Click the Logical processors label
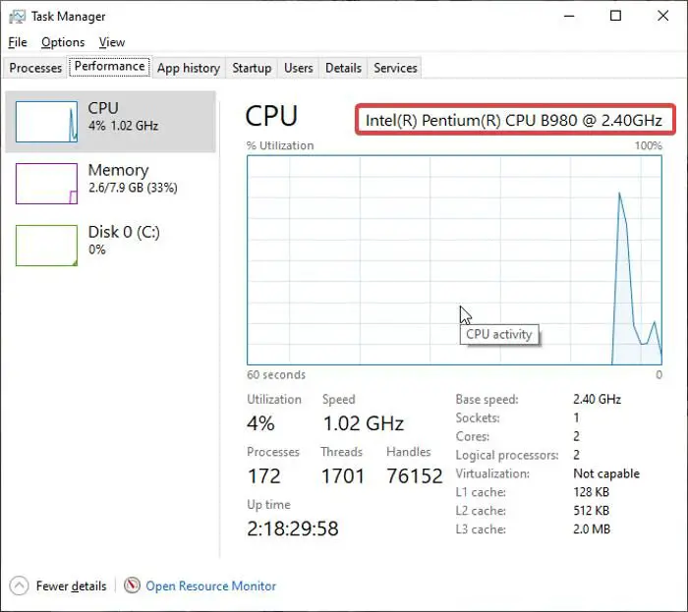 point(507,455)
